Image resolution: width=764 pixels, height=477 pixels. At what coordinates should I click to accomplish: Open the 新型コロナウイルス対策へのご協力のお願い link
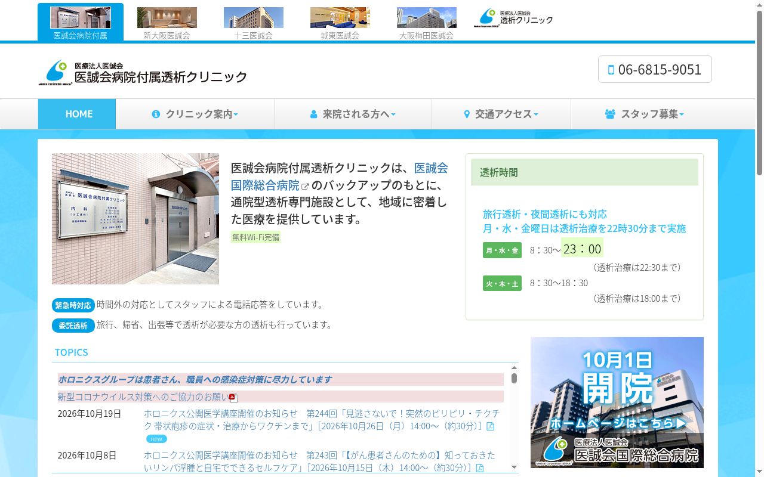tap(143, 397)
